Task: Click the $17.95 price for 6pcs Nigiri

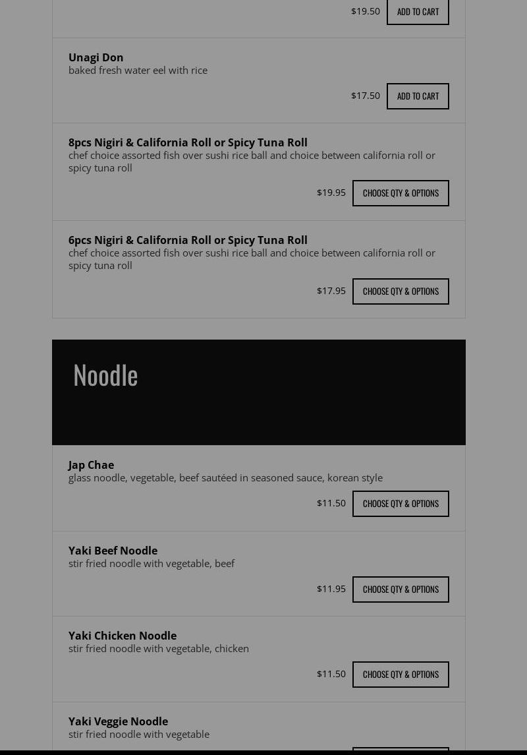Action: 331,291
